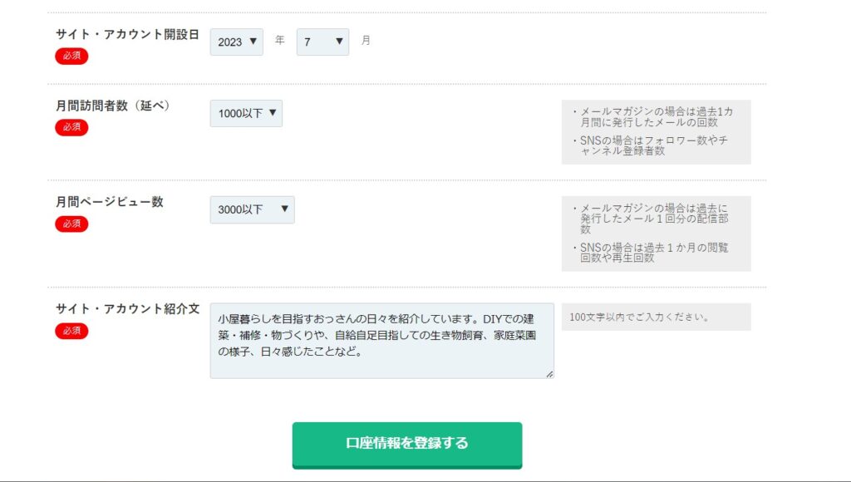Screen dimensions: 851x482
Task: Click the サイト・アカウント紹介文 label
Action: point(127,309)
